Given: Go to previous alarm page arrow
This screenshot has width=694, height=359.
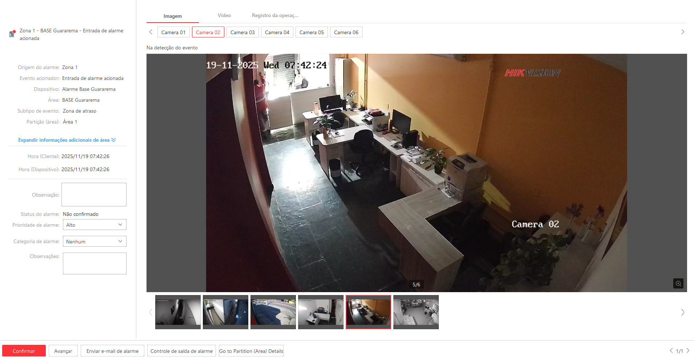Looking at the screenshot, I should click(671, 351).
